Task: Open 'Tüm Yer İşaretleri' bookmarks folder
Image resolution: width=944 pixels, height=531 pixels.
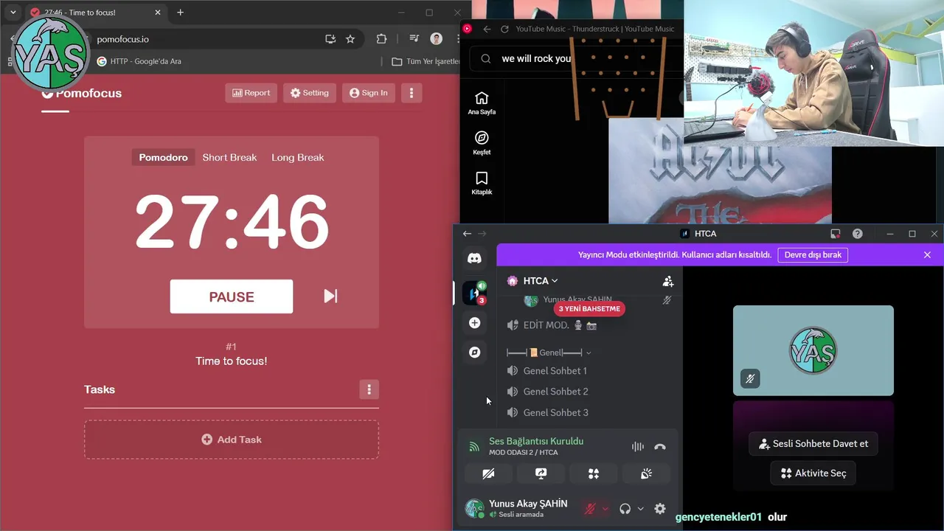Action: click(426, 61)
